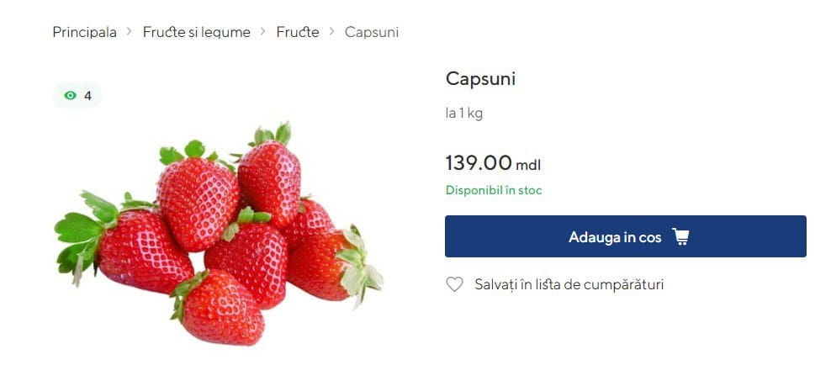
Task: Click the mdl currency label
Action: click(528, 165)
